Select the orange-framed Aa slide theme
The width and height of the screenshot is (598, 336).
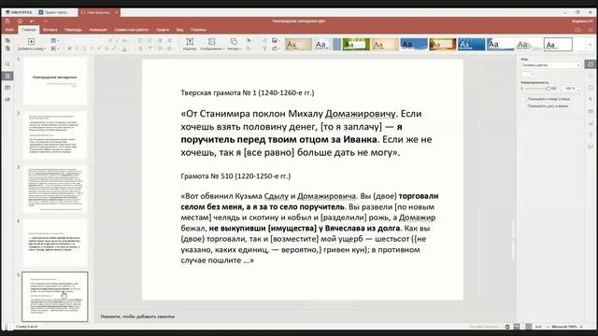coord(442,45)
